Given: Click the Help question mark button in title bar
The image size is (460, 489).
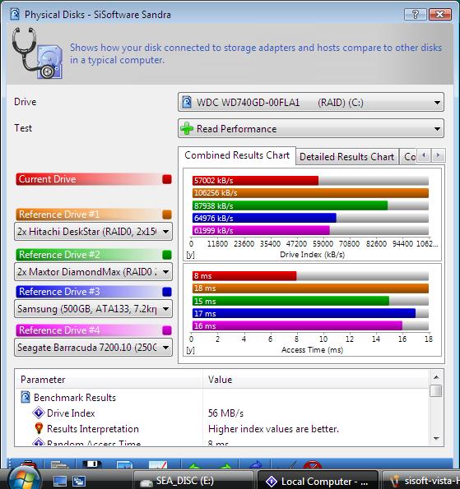Looking at the screenshot, I should 415,14.
